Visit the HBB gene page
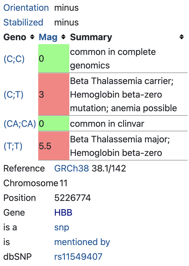This screenshot has width=189, height=266. click(x=63, y=213)
